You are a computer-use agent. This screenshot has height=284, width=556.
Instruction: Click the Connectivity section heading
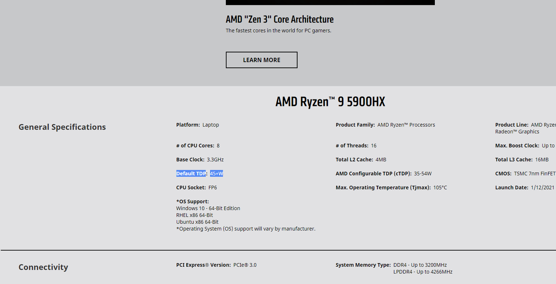click(43, 267)
